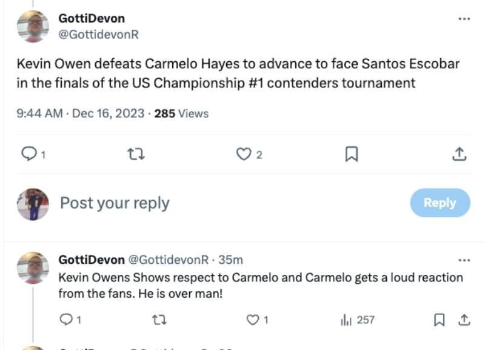Open more options on the reply tweet
The width and height of the screenshot is (485, 350).
[x=464, y=260]
